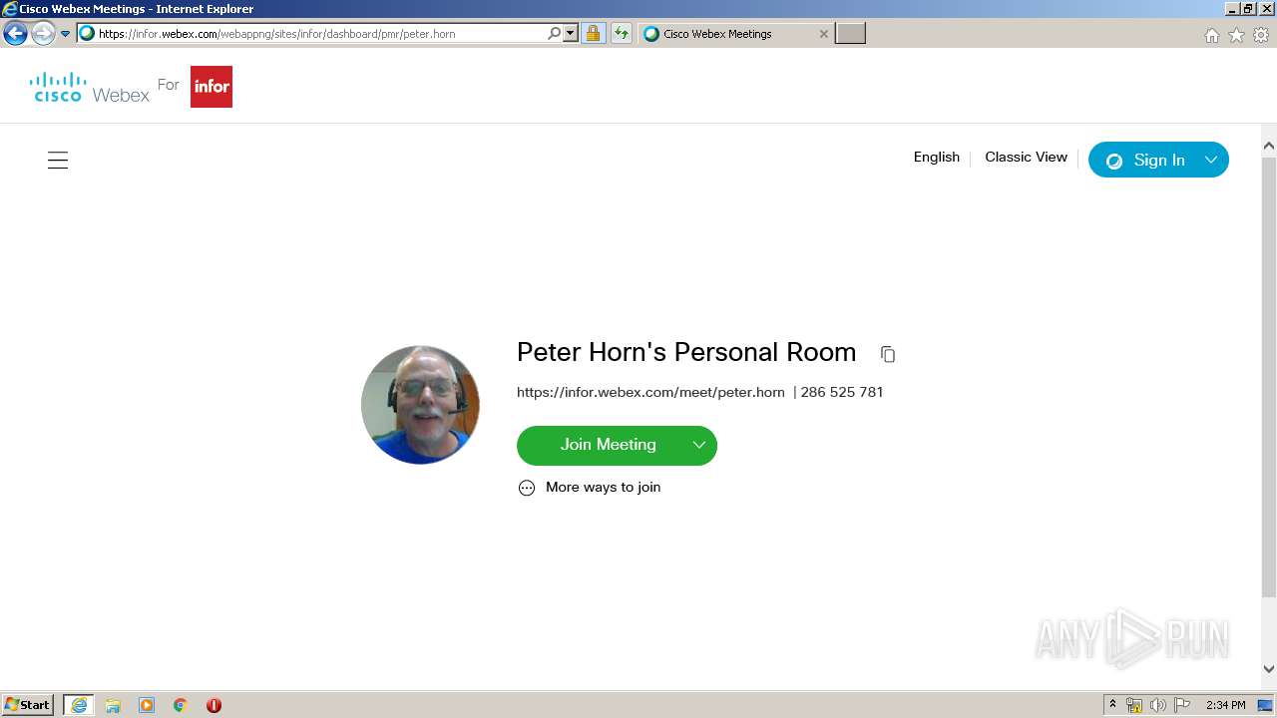The width and height of the screenshot is (1277, 718).
Task: Open a new browser tab
Action: click(x=850, y=34)
